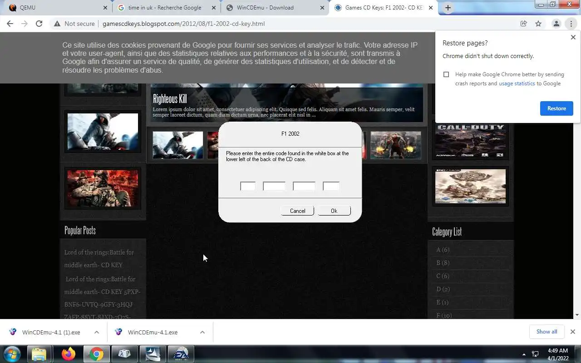
Task: Switch to the time in uk Google tab
Action: [165, 8]
